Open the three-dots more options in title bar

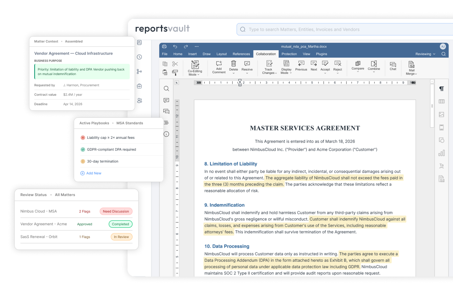click(196, 47)
